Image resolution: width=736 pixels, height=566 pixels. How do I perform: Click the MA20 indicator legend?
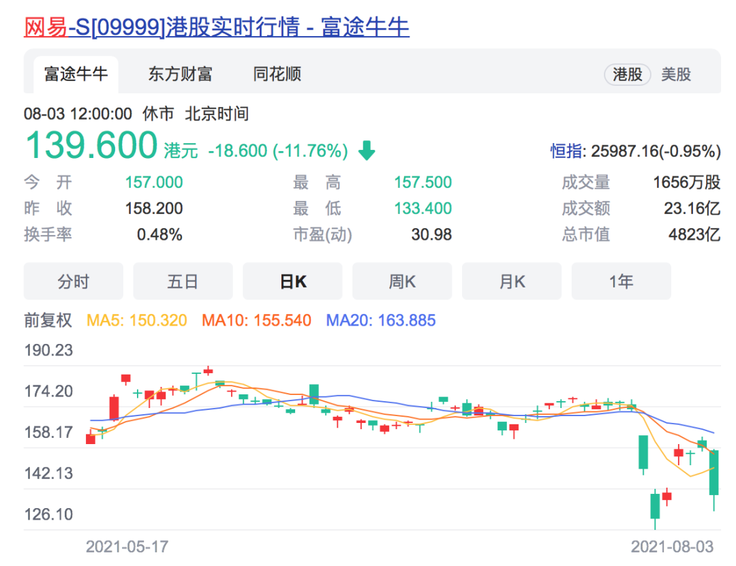click(380, 320)
